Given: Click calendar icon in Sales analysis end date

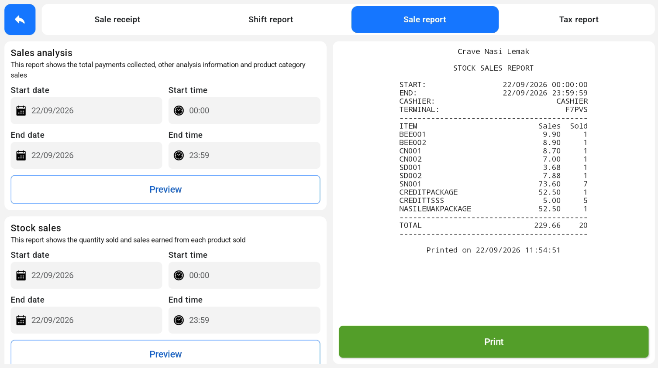Looking at the screenshot, I should (x=21, y=156).
